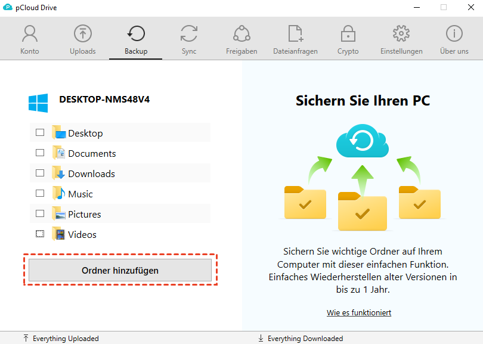The height and width of the screenshot is (344, 483).
Task: Open the Dateianfragen document icon
Action: [295, 33]
